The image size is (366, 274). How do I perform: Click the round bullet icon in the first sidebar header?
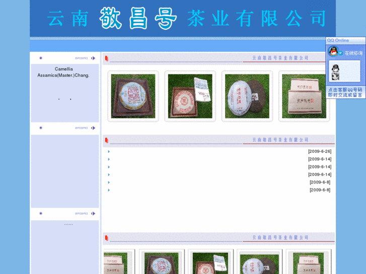tap(41, 58)
